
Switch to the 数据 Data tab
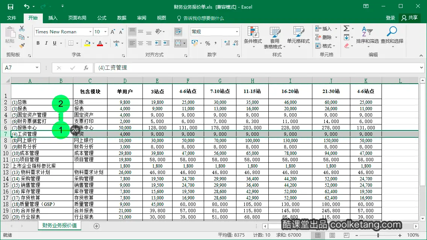click(122, 18)
